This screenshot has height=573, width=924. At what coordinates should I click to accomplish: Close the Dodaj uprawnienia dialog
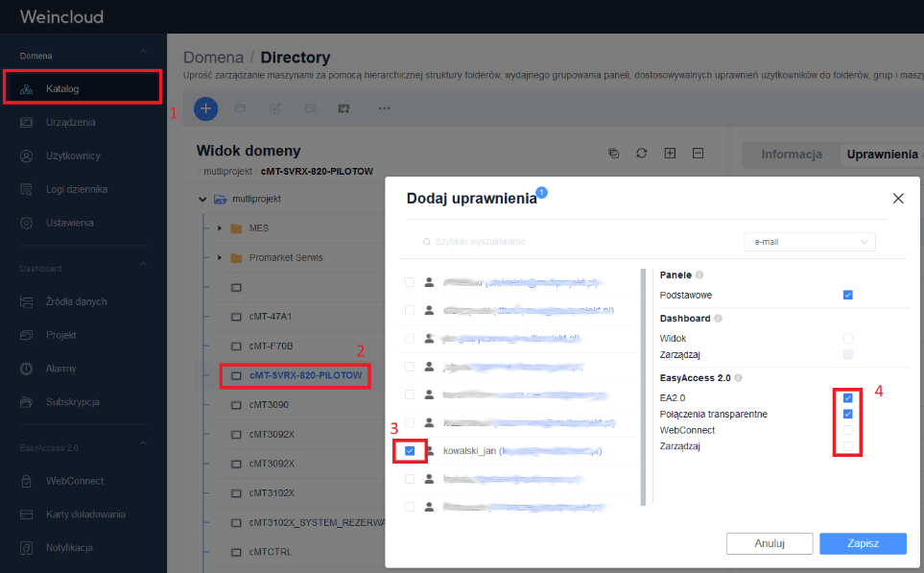pos(898,199)
